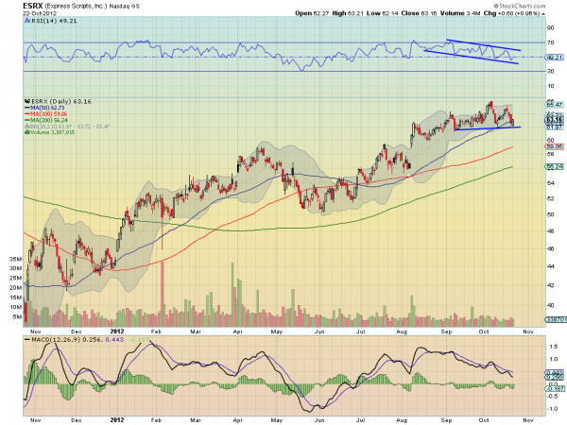Click the 'Close 63.16' header value
Image resolution: width=567 pixels, height=425 pixels.
point(419,13)
